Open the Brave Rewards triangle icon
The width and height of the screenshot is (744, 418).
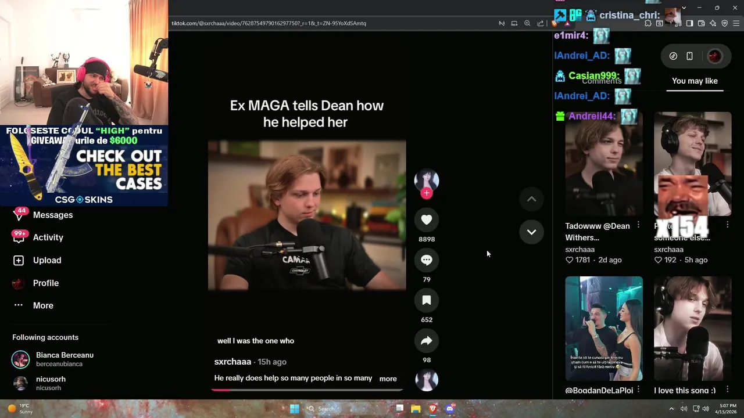click(x=567, y=23)
